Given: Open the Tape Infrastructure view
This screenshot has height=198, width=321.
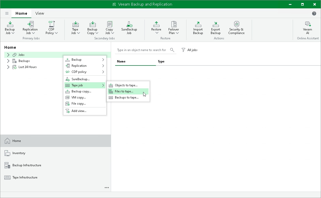Looking at the screenshot, I should [24, 177].
